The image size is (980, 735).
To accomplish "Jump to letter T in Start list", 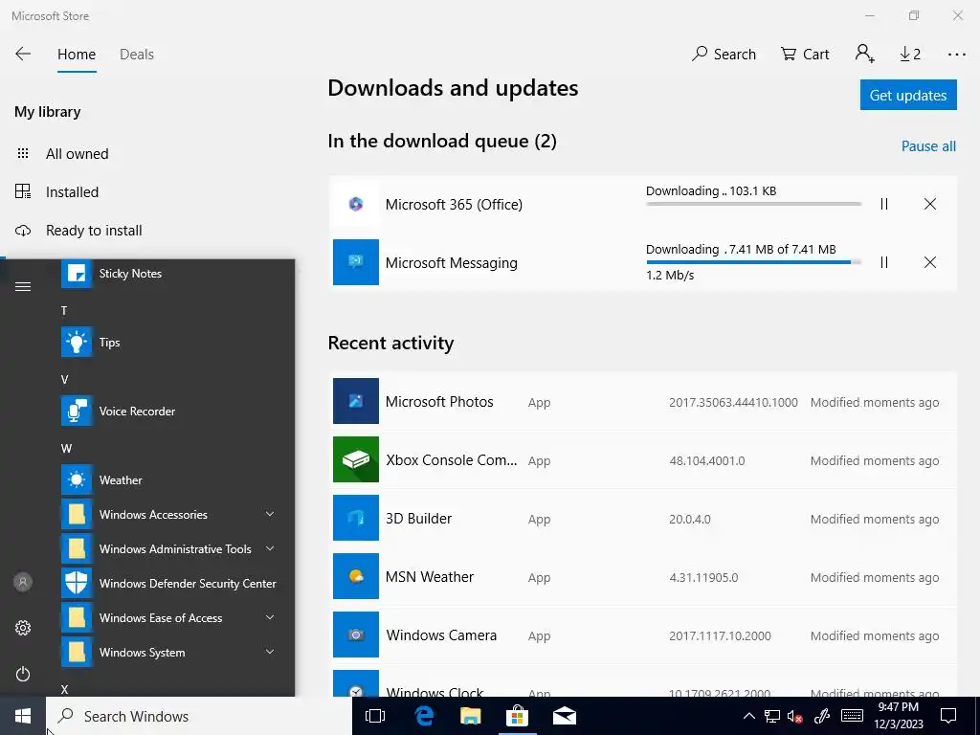I will (x=64, y=311).
